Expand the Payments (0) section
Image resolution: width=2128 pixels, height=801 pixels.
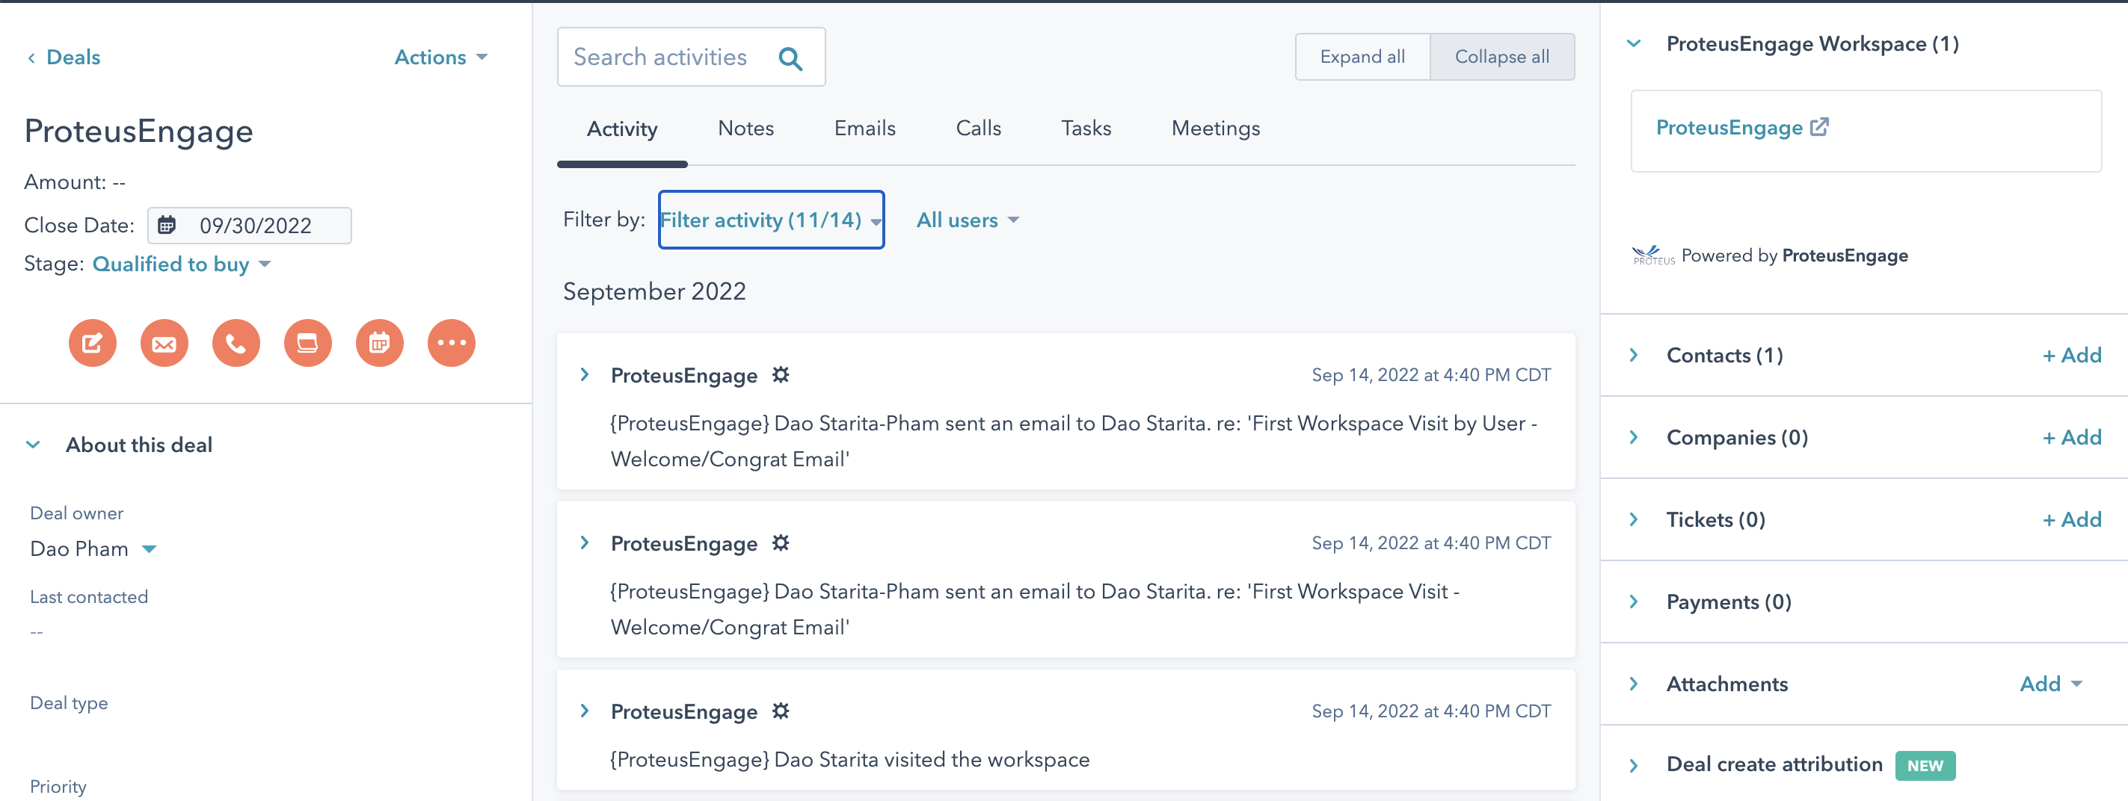[x=1633, y=602]
